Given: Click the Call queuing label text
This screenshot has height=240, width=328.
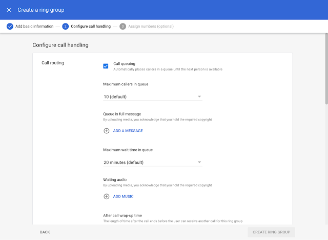Looking at the screenshot, I should coord(124,64).
